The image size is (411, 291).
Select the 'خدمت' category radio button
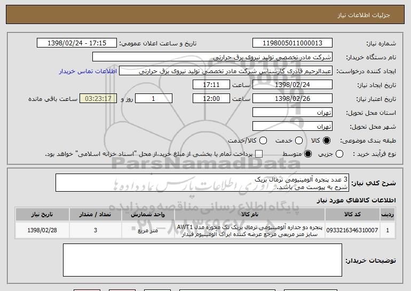click(x=299, y=140)
